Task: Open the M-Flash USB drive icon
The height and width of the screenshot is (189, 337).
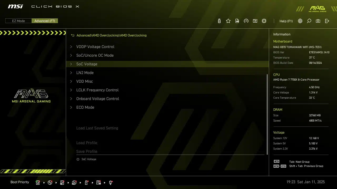Action: pos(219,21)
